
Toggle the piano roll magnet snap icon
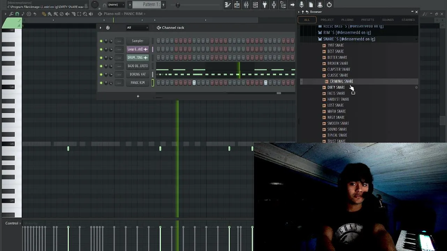point(17,14)
